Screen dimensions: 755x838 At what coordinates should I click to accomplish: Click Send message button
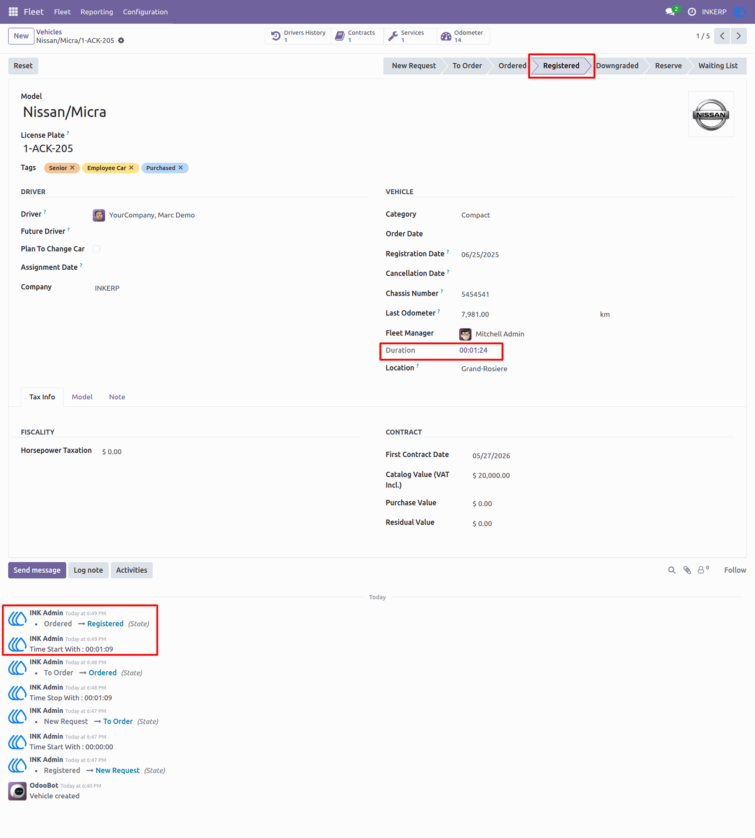tap(37, 570)
